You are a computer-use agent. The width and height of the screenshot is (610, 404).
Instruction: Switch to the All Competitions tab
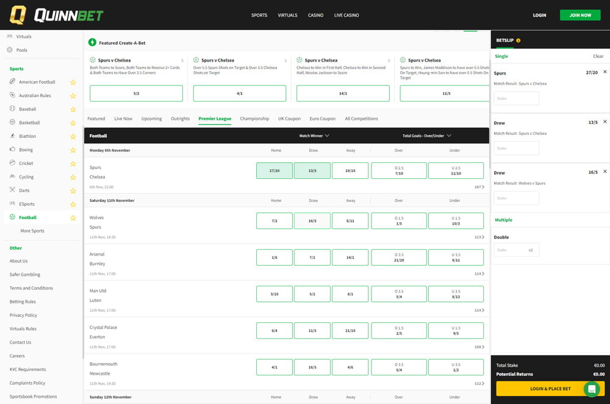361,119
